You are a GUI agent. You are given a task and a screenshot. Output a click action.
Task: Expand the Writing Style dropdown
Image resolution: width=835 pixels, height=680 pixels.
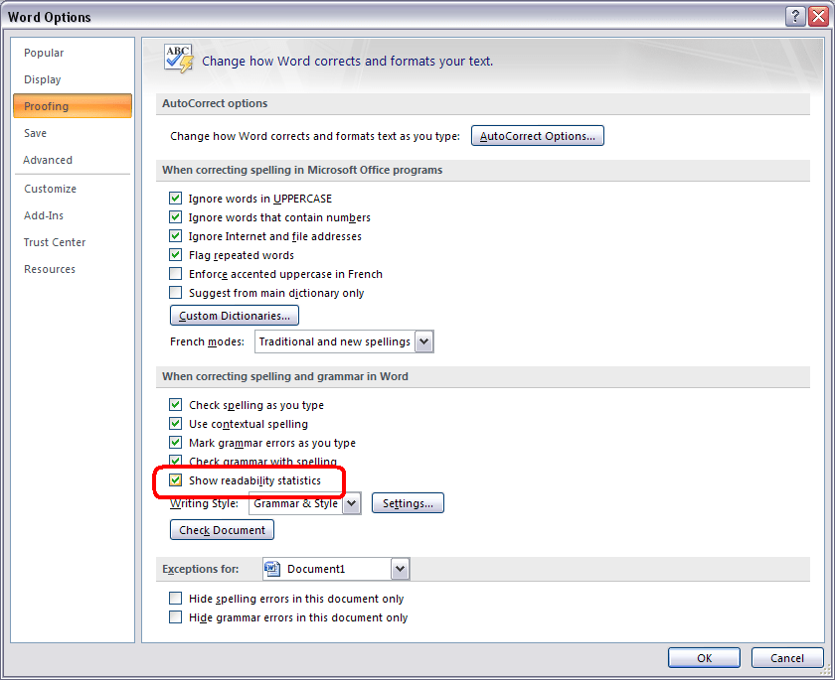coord(351,503)
